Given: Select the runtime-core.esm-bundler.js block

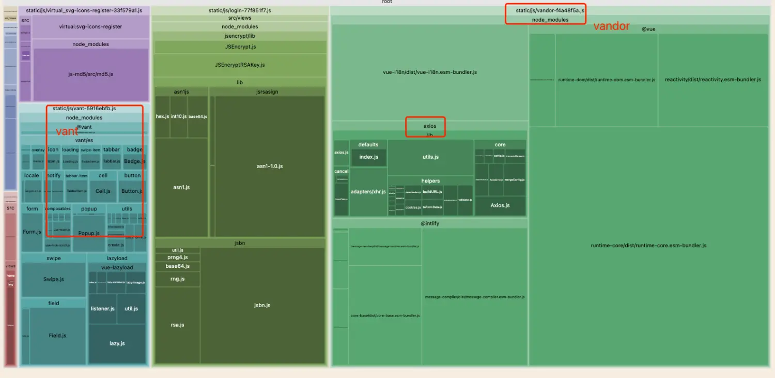Looking at the screenshot, I should pyautogui.click(x=648, y=246).
